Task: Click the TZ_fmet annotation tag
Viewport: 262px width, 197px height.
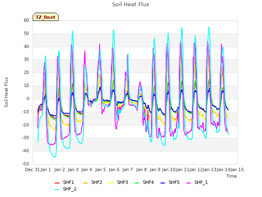Action: [45, 17]
